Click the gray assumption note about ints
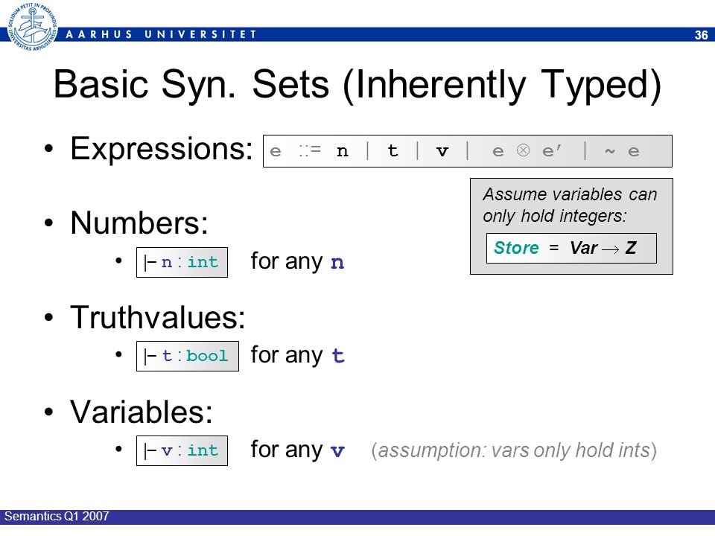The image size is (715, 536). [x=514, y=450]
